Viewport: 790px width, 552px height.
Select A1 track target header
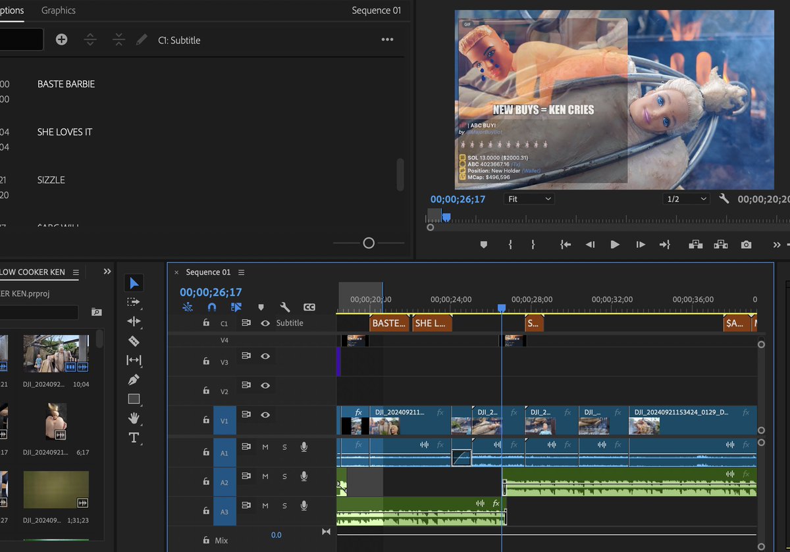pos(224,453)
